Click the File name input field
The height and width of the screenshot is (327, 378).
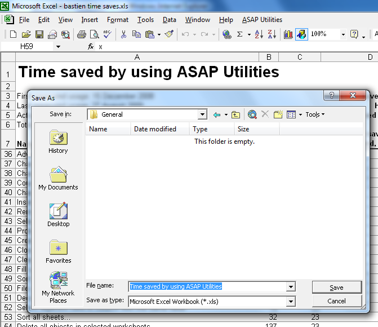coord(207,287)
